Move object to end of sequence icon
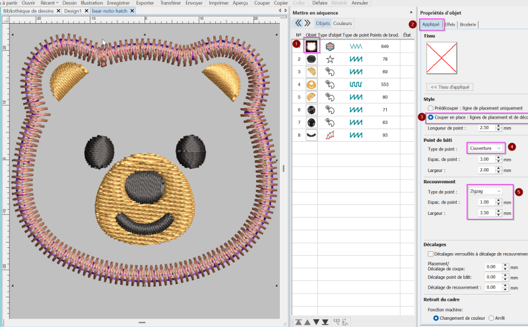 pyautogui.click(x=325, y=322)
